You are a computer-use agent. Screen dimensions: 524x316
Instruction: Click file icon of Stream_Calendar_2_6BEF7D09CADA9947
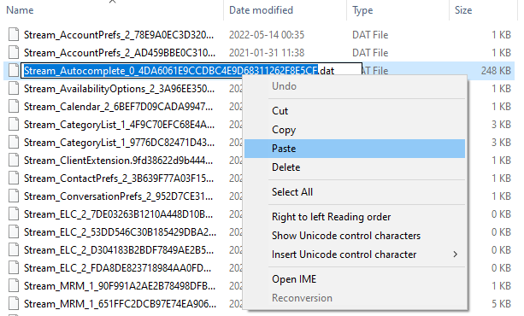pyautogui.click(x=14, y=107)
